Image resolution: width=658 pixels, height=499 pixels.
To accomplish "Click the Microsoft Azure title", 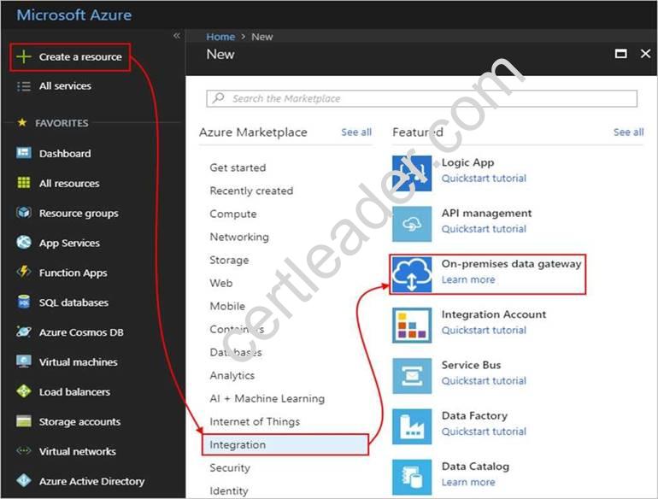I will (73, 15).
